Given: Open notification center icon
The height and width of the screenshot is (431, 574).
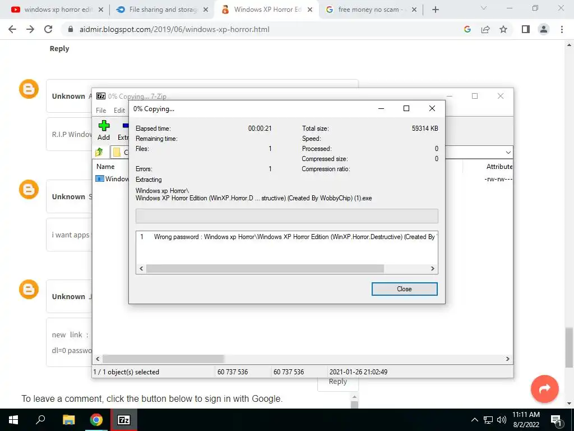Looking at the screenshot, I should tap(556, 420).
